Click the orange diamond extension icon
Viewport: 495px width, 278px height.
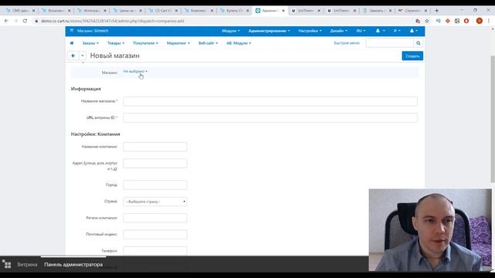(448, 21)
